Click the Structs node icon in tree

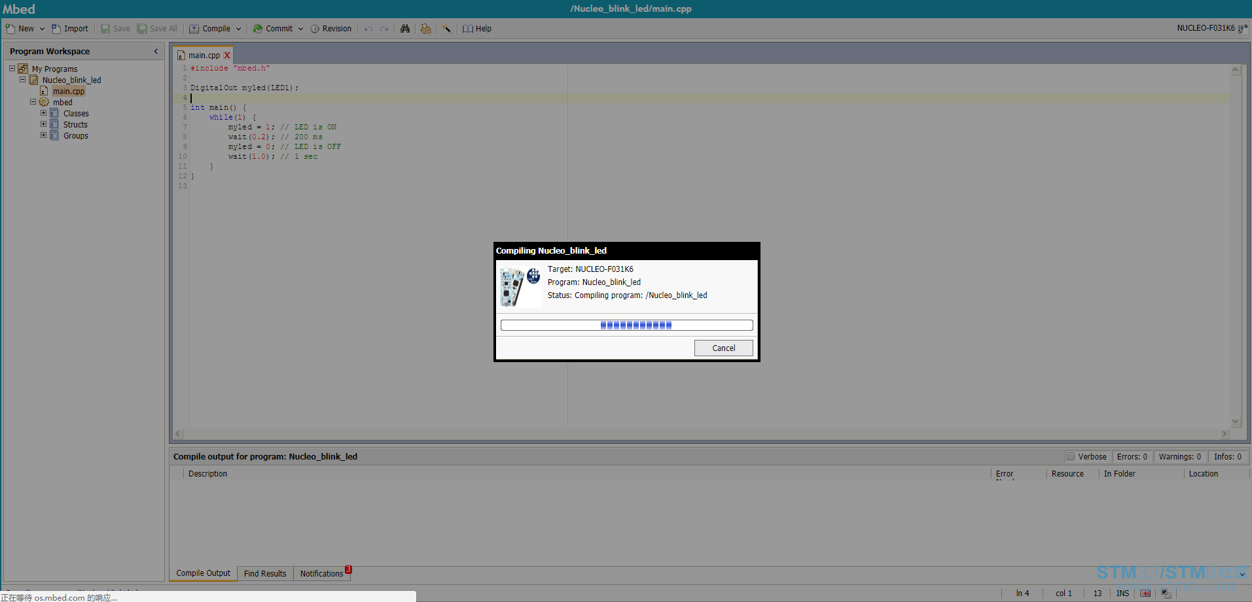pos(54,124)
